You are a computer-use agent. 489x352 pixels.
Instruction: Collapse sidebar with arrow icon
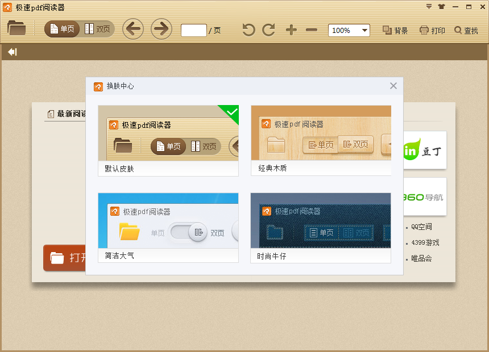click(12, 52)
